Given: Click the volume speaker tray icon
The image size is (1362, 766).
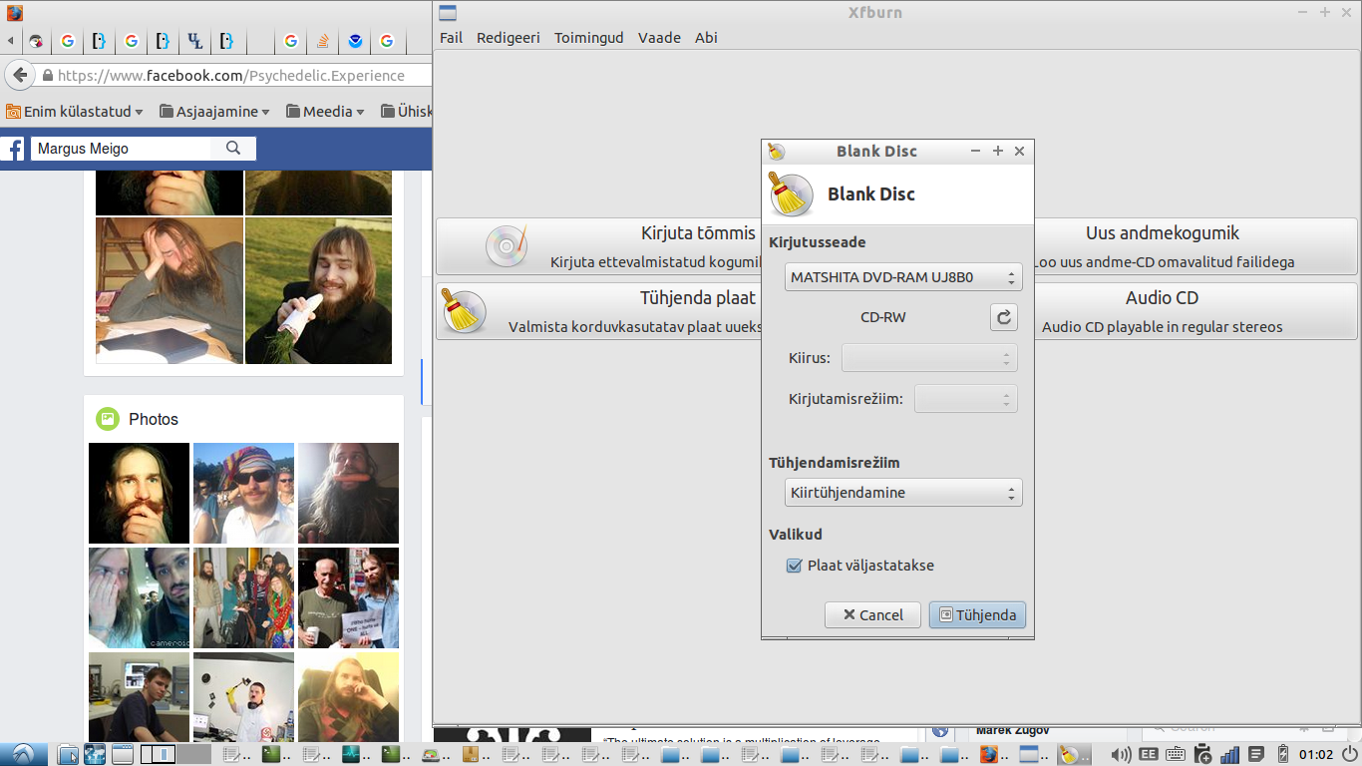Looking at the screenshot, I should pyautogui.click(x=1121, y=754).
